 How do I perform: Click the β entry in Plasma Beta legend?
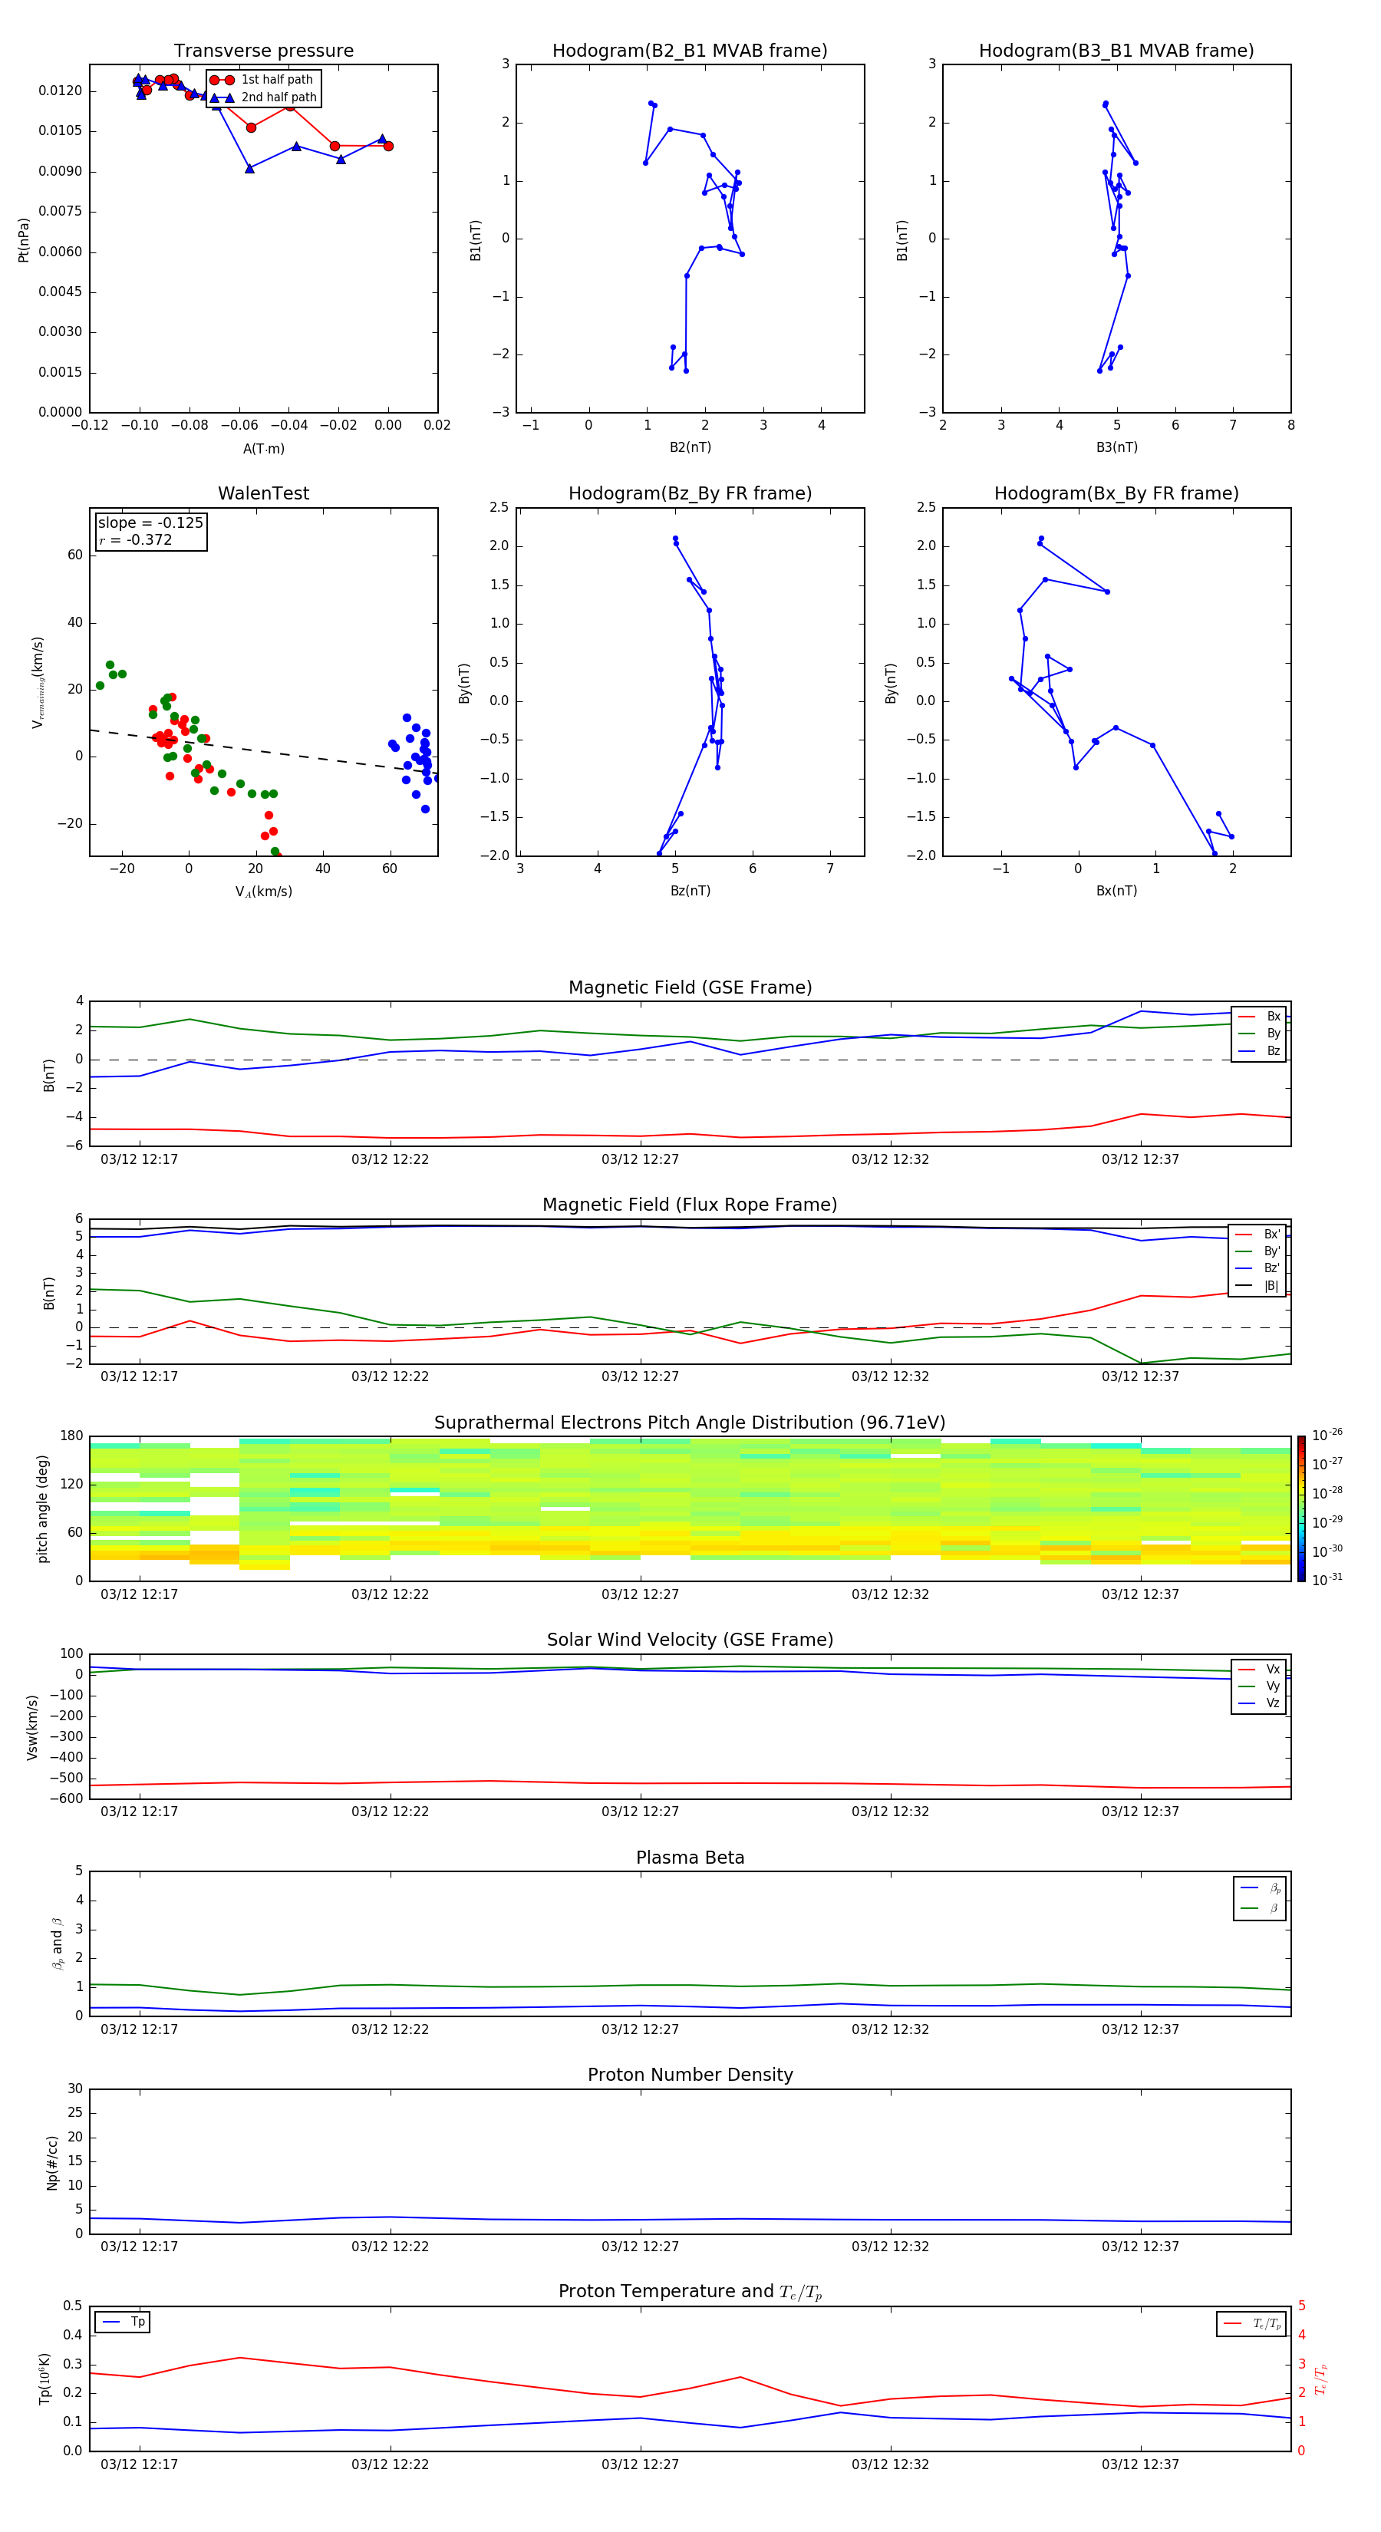pos(1259,1908)
